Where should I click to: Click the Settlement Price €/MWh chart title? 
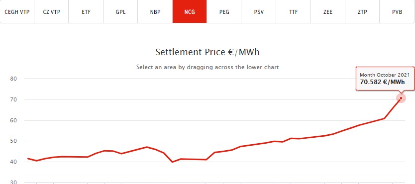tap(207, 52)
